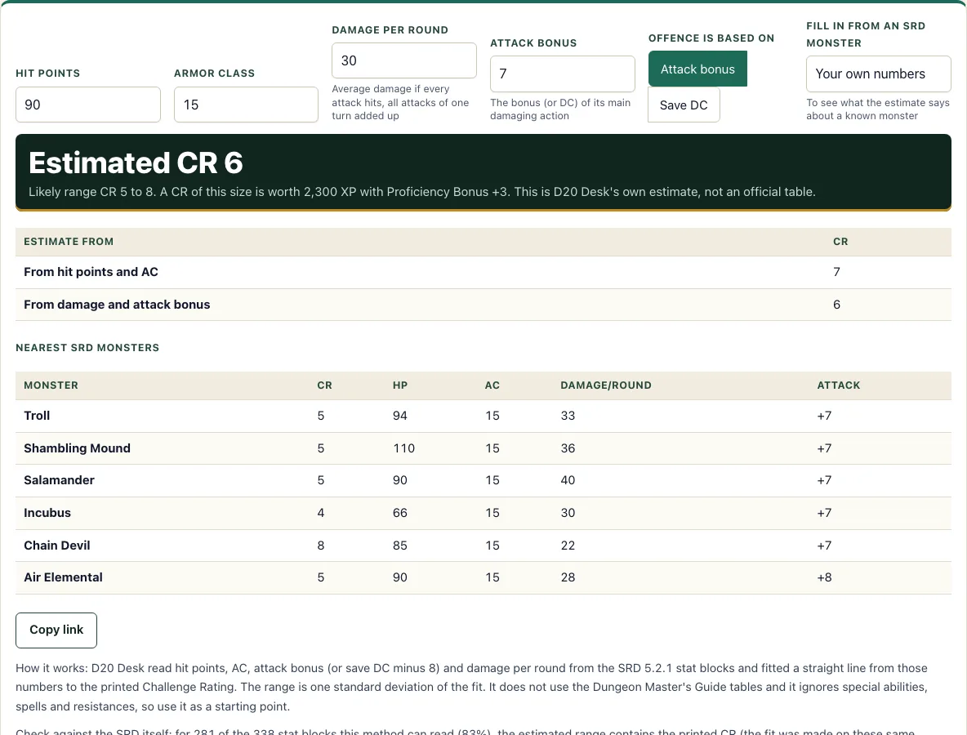Click the Attack Bonus input field
Image resolution: width=967 pixels, height=735 pixels.
[563, 74]
